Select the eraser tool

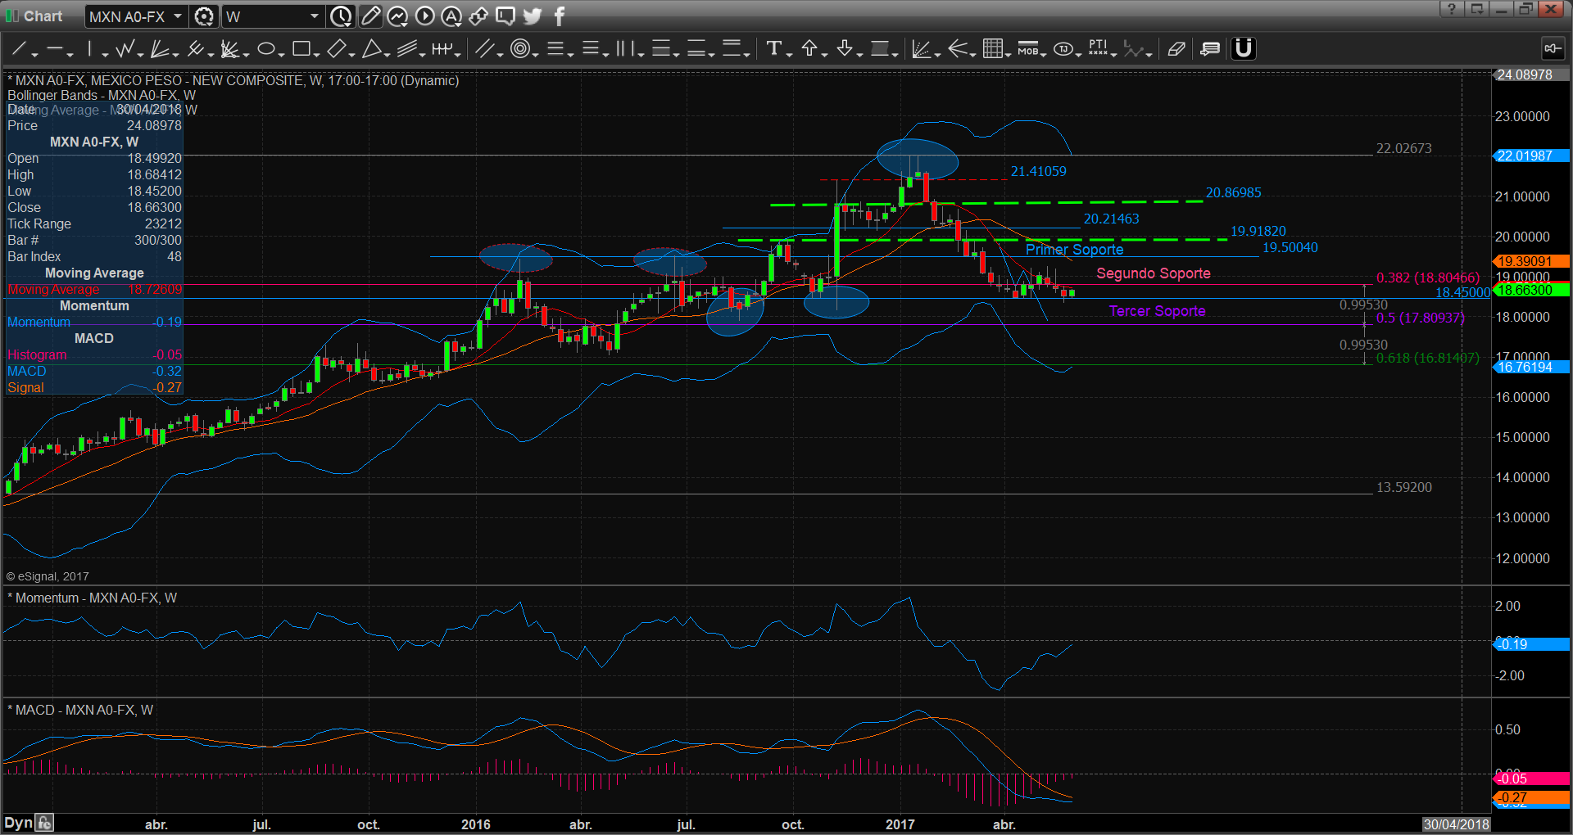(x=1176, y=49)
